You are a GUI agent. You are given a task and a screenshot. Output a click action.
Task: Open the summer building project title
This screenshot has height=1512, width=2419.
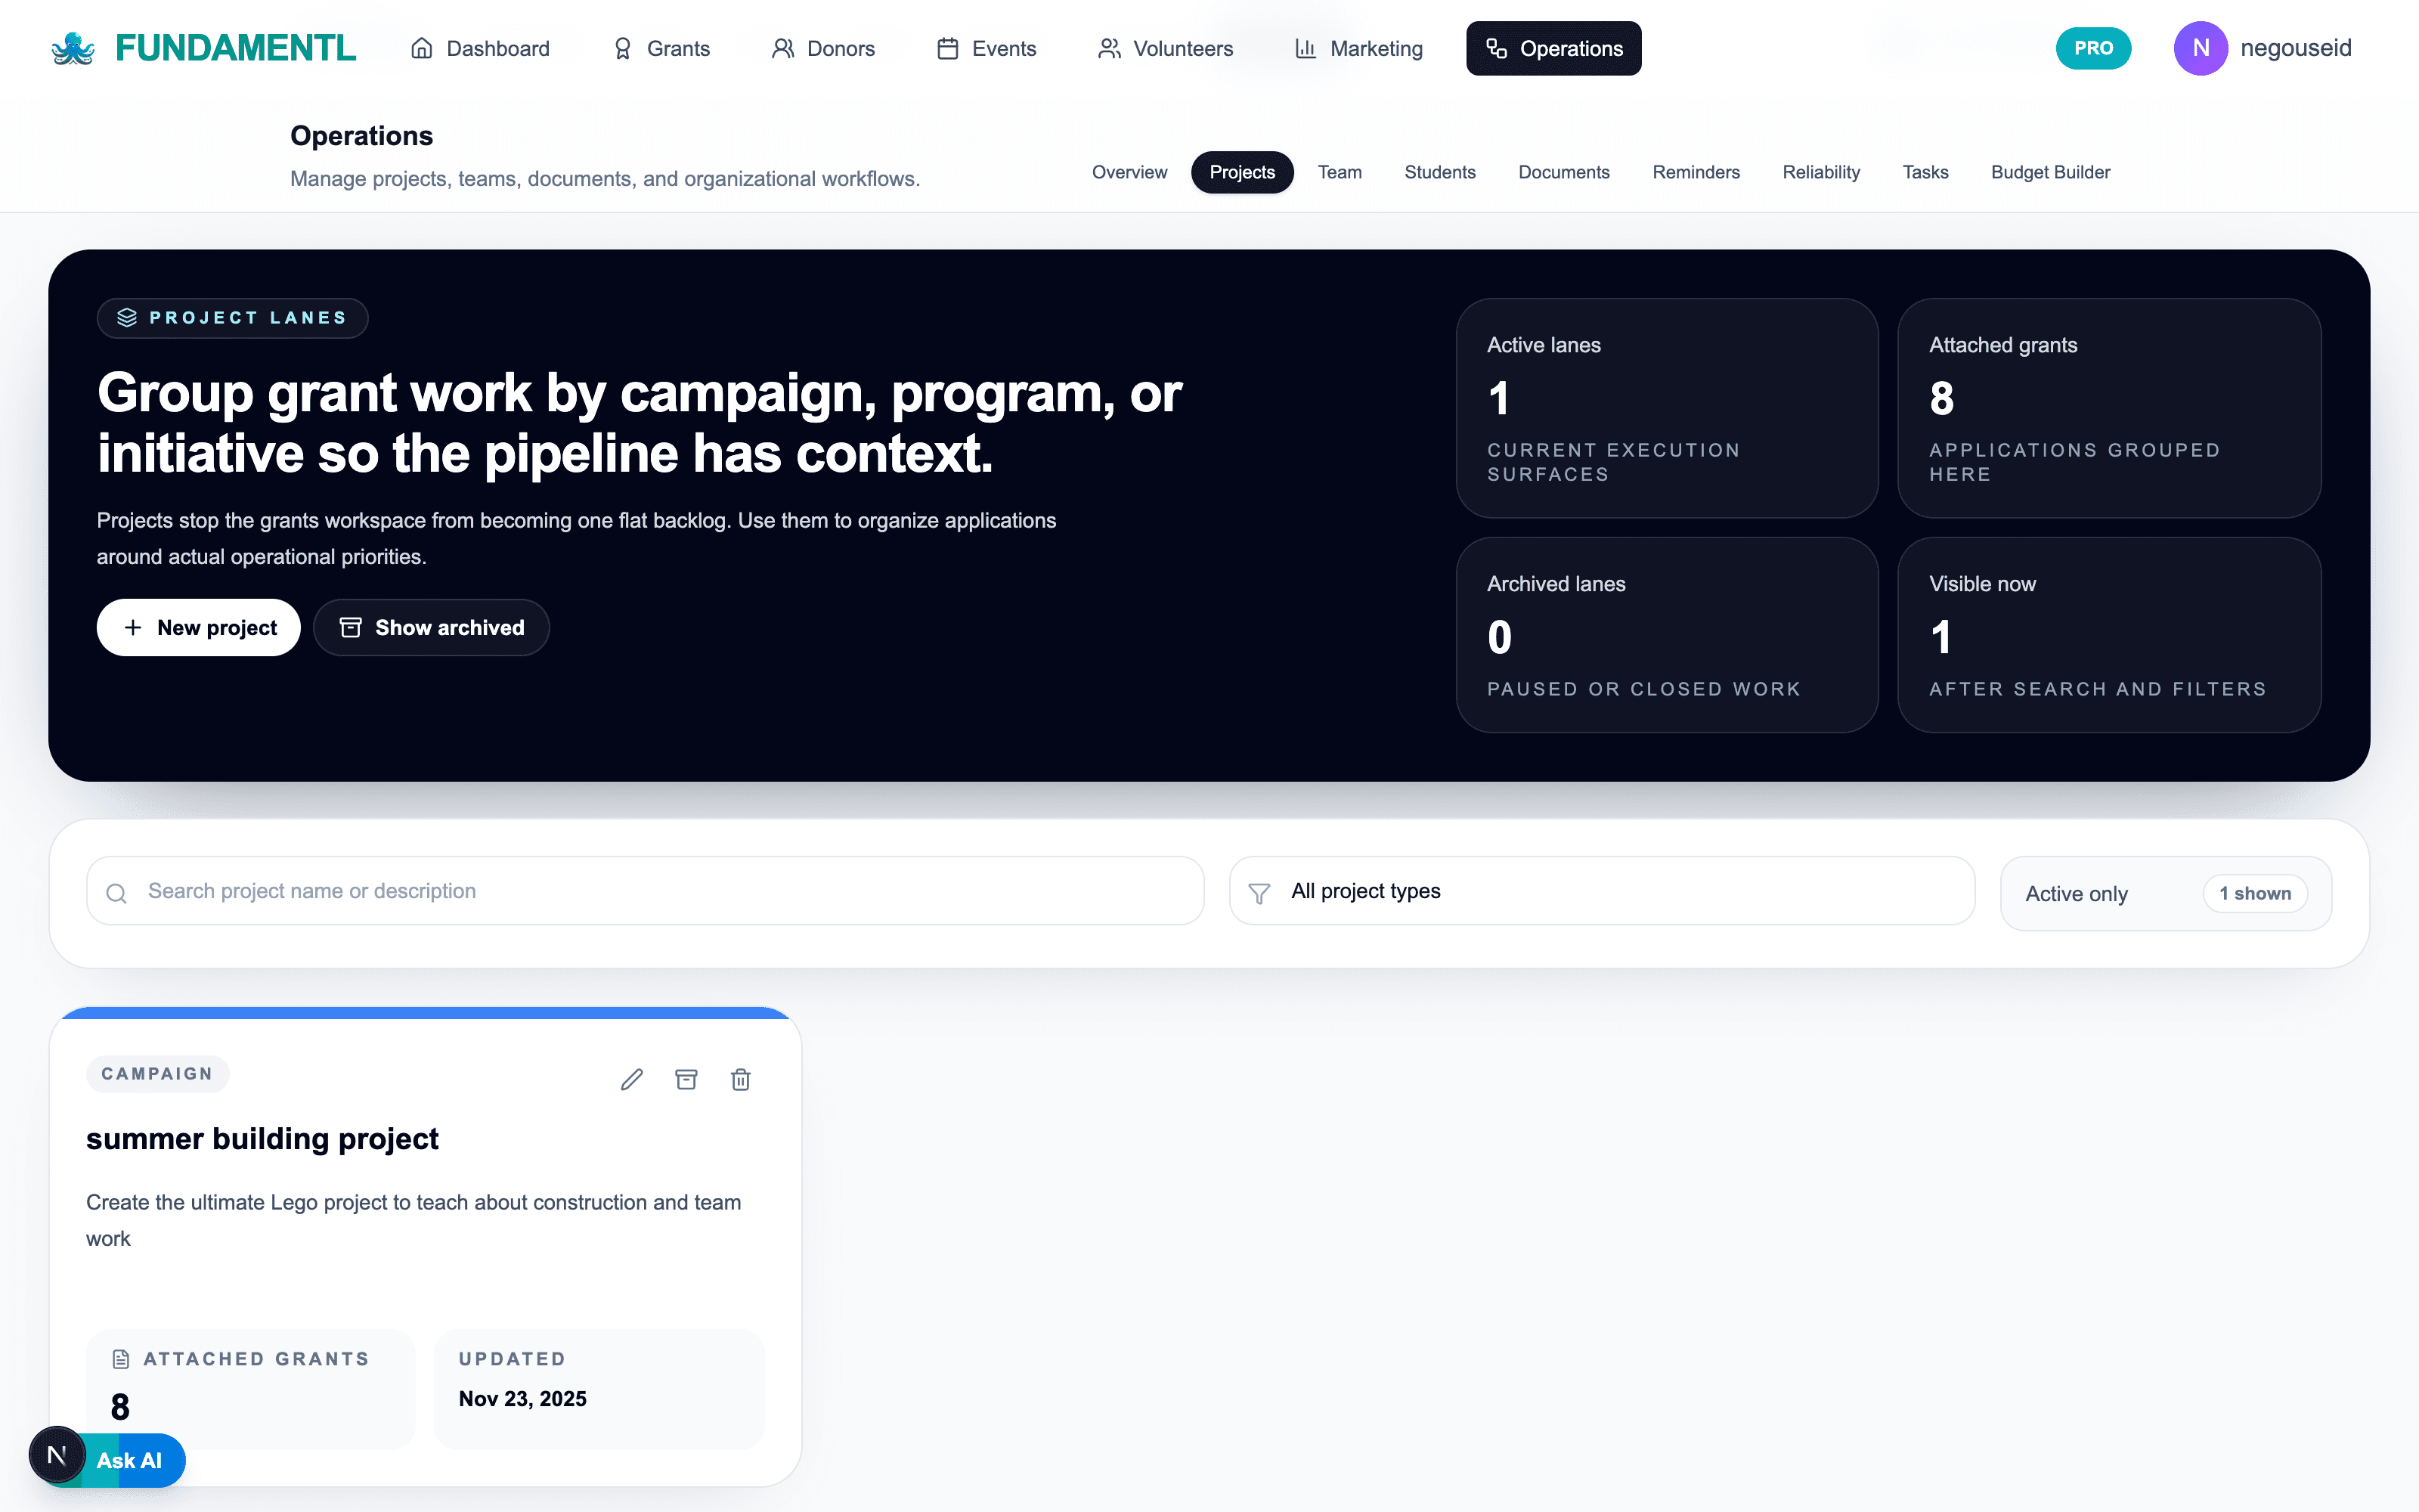262,1138
